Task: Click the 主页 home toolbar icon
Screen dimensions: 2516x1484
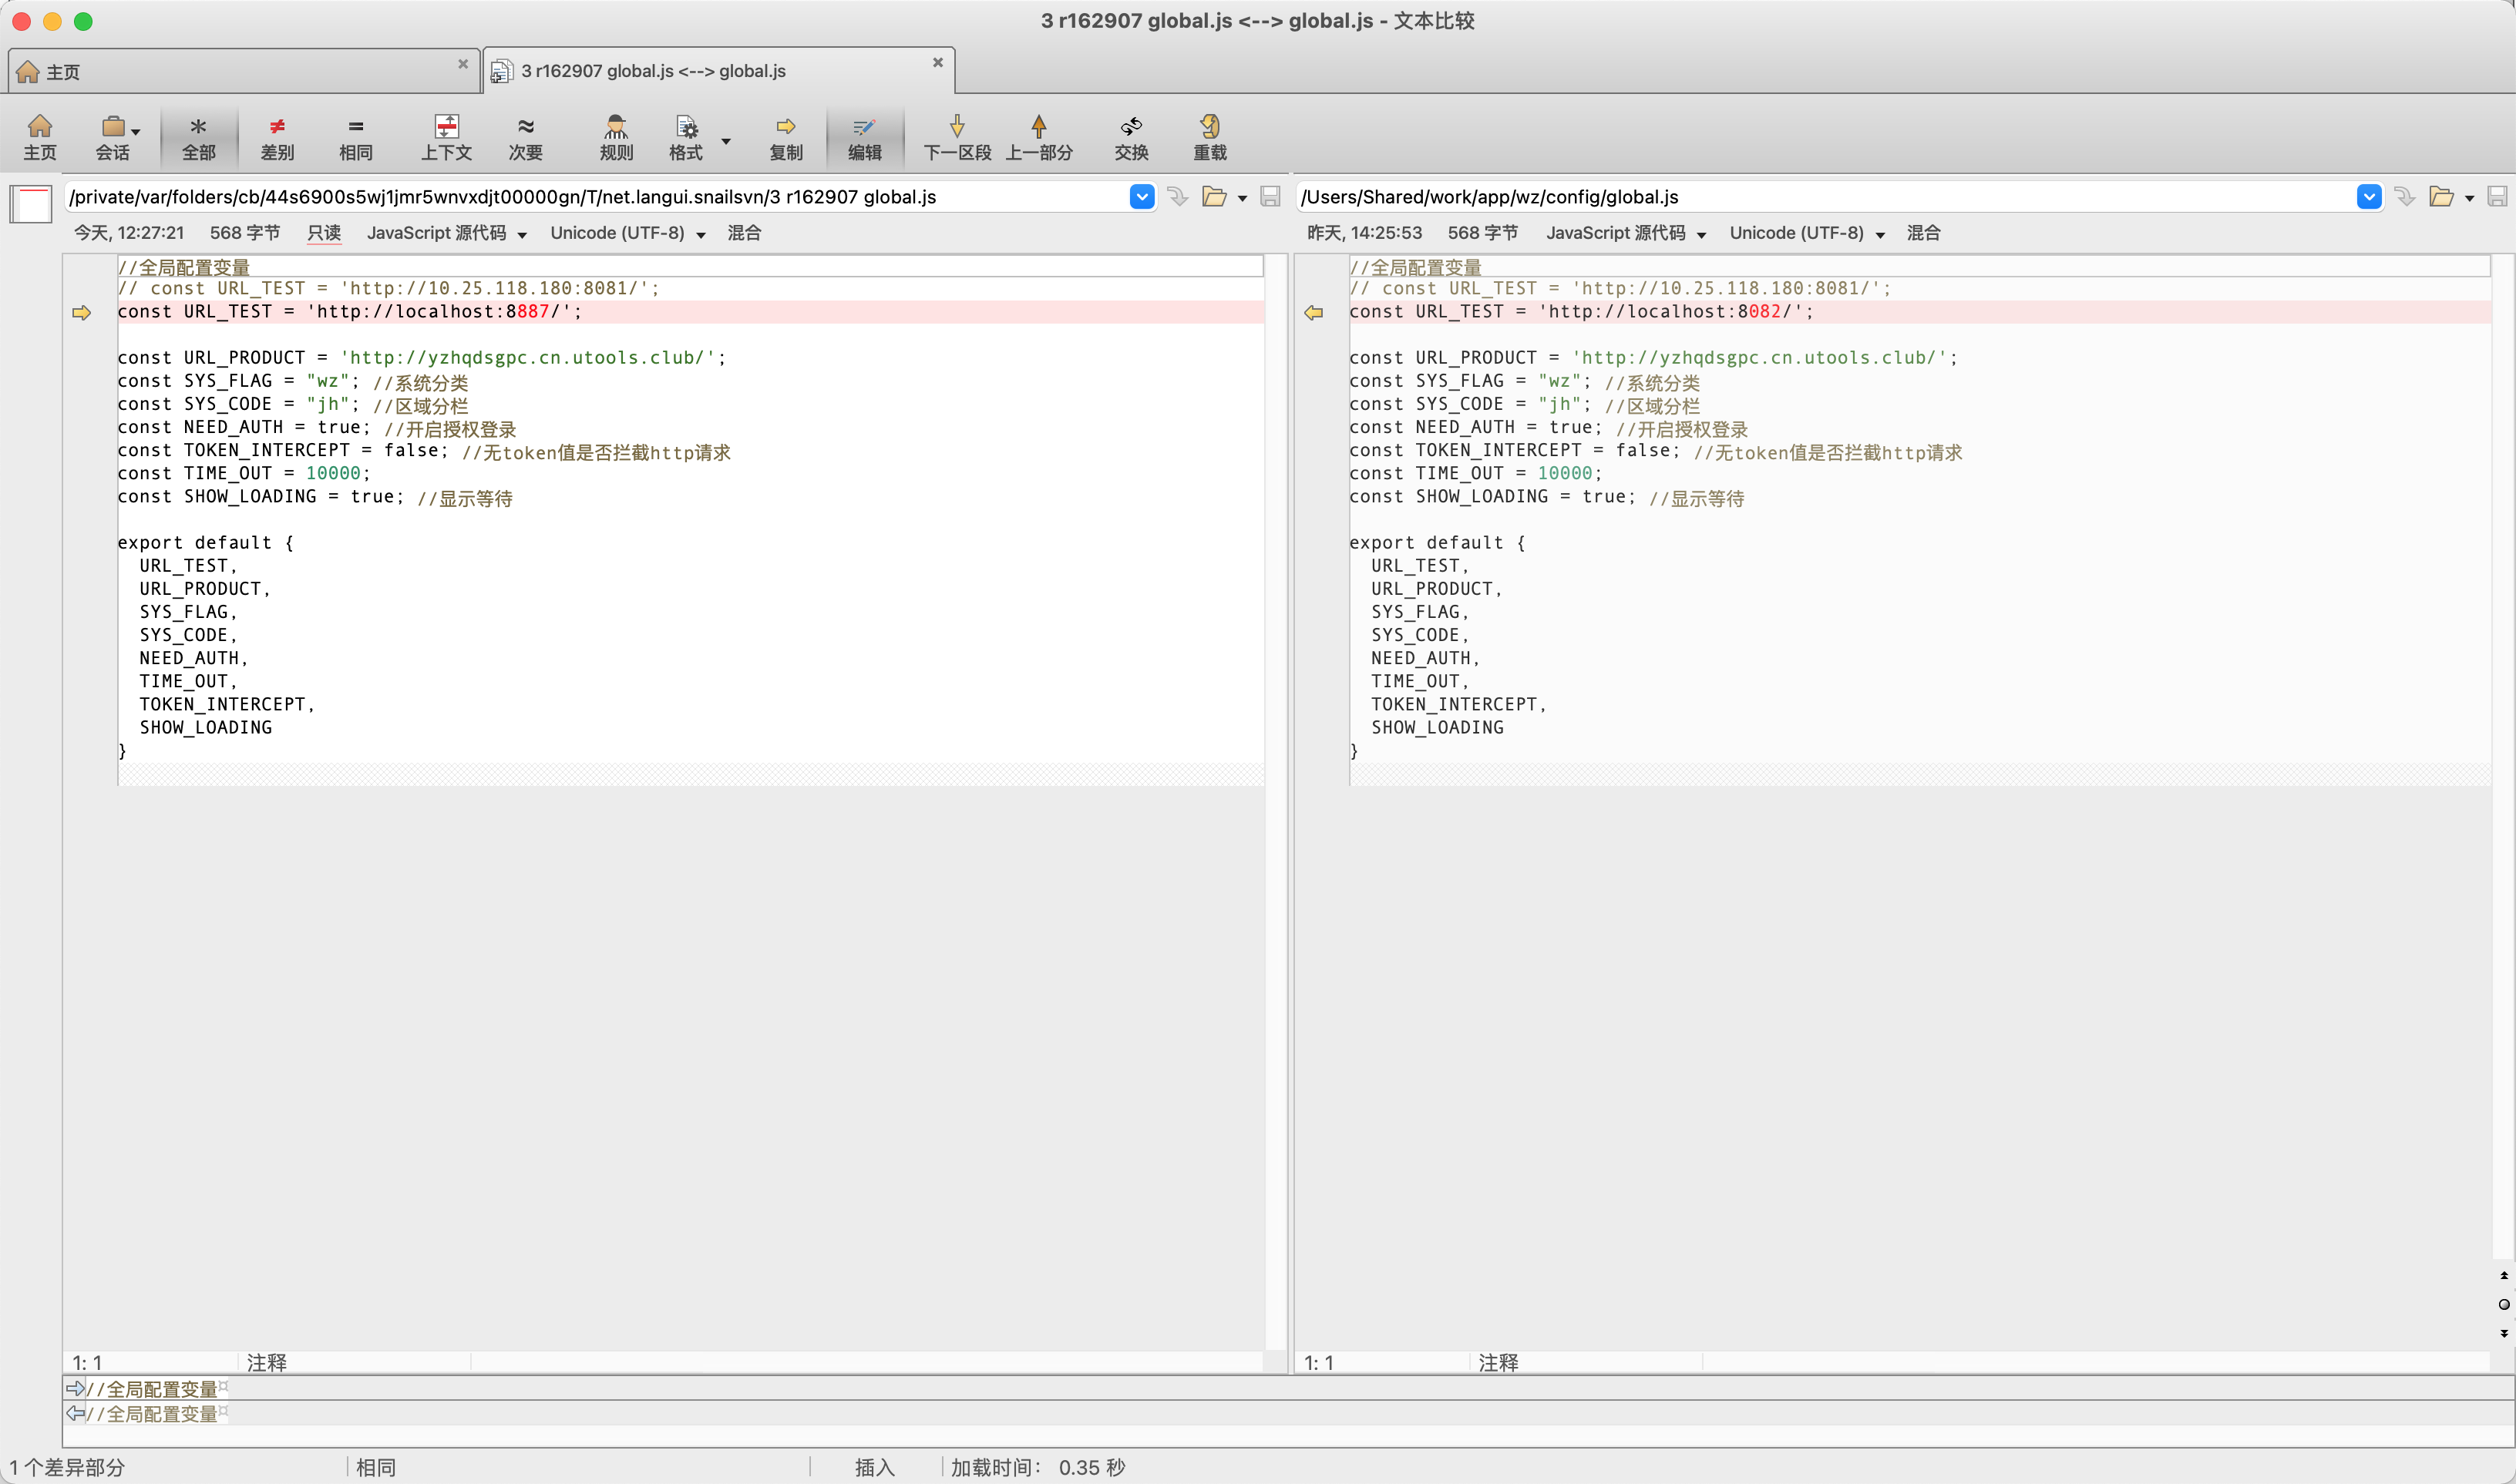Action: coord(40,127)
